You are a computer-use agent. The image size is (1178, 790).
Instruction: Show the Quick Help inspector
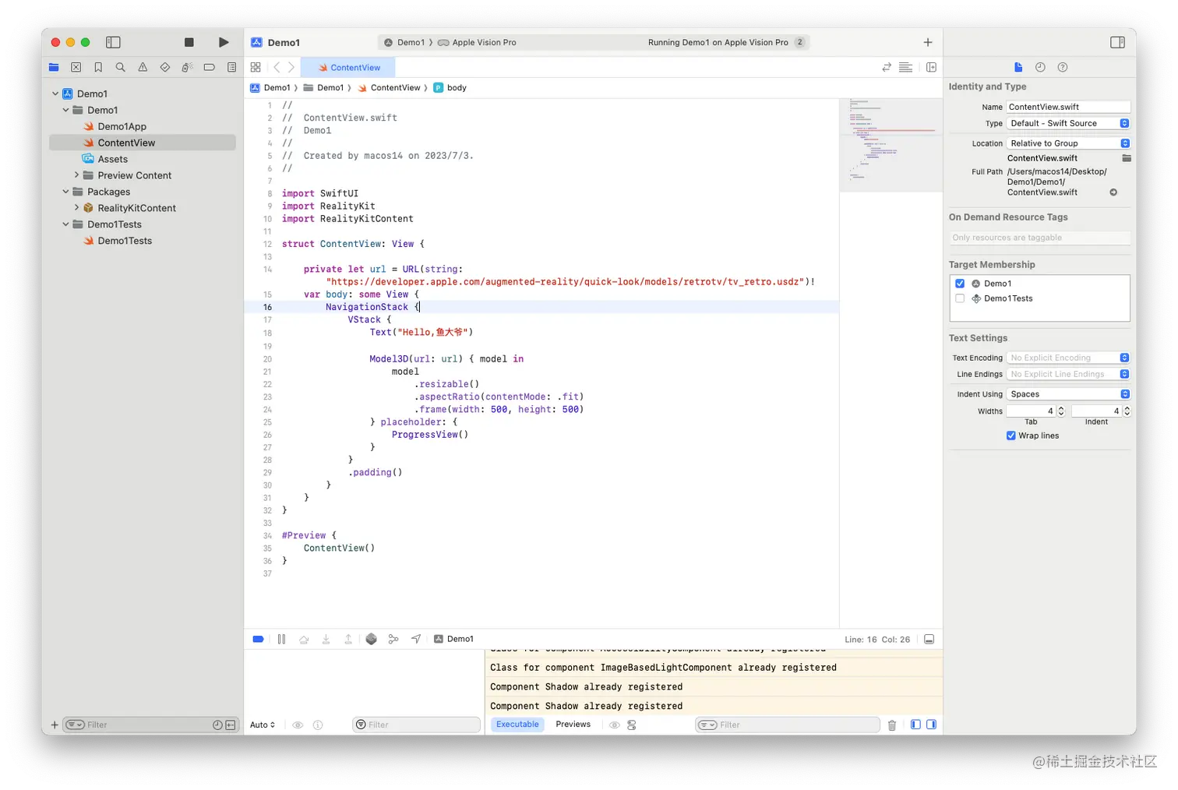point(1063,68)
